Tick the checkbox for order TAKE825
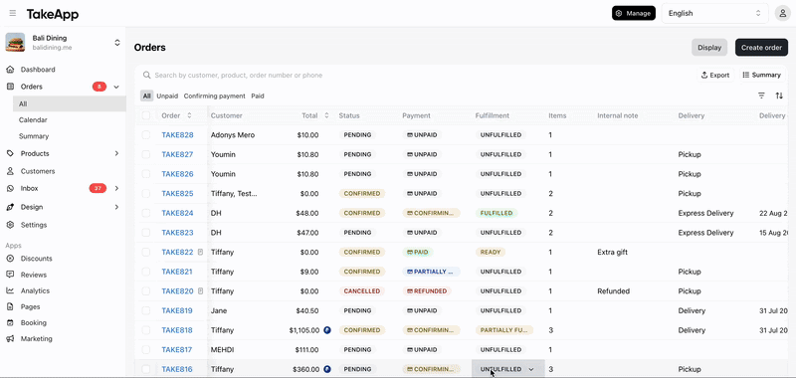This screenshot has height=378, width=796. (146, 193)
